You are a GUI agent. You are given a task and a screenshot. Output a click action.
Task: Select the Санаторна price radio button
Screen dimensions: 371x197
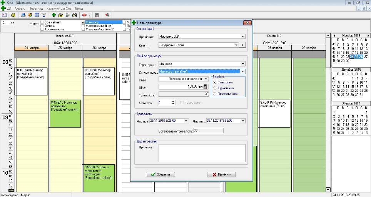[215, 83]
